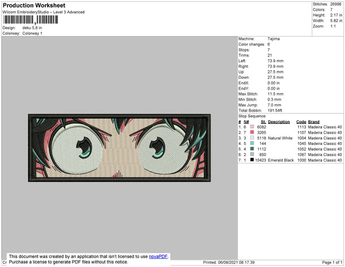This screenshot has width=345, height=267.
Task: Select the Min Stitch value '0.3 mm'
Action: pos(274,100)
